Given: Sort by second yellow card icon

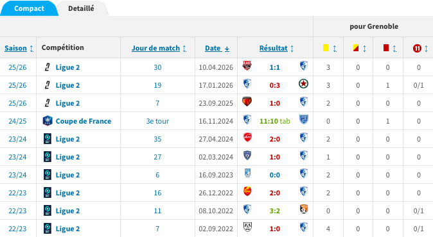Looking at the screenshot, I should [356, 48].
